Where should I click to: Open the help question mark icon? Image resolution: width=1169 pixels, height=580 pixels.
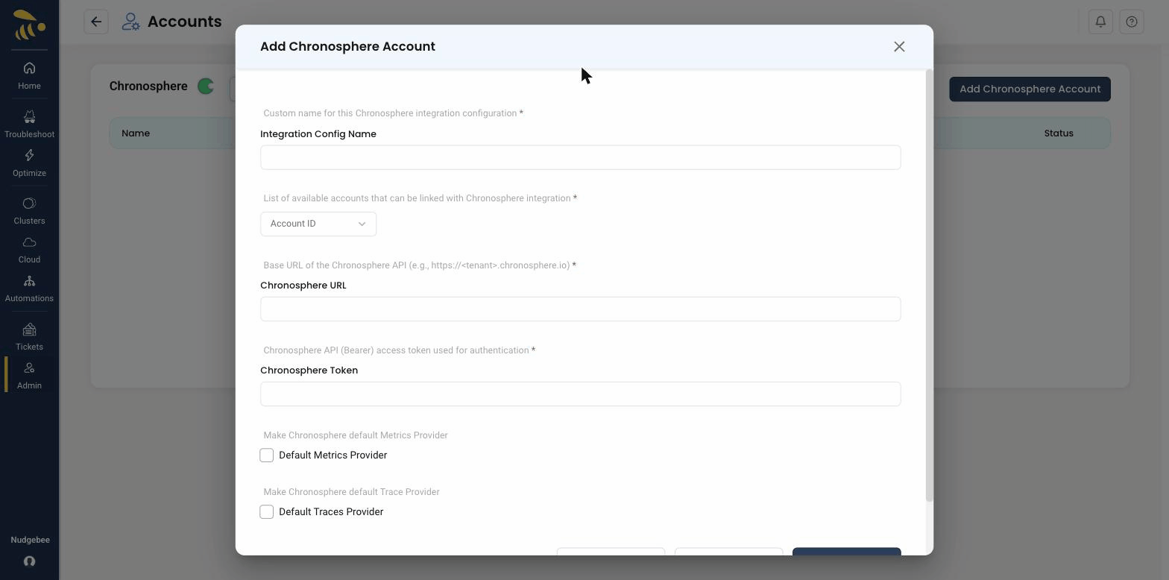1132,22
